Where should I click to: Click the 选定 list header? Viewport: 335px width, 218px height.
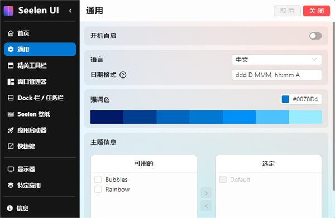[269, 163]
